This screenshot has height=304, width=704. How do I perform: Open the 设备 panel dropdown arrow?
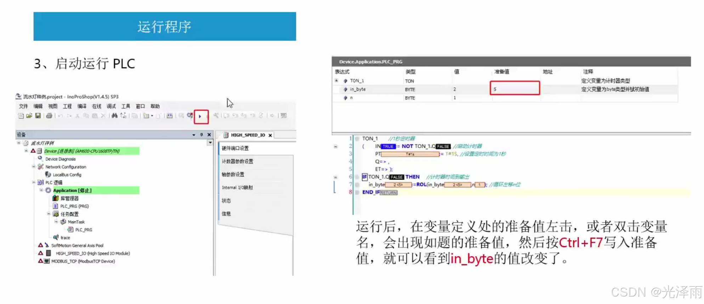click(194, 135)
